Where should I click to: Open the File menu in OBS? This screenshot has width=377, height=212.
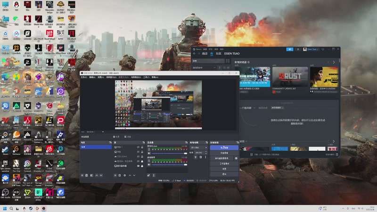84,77
